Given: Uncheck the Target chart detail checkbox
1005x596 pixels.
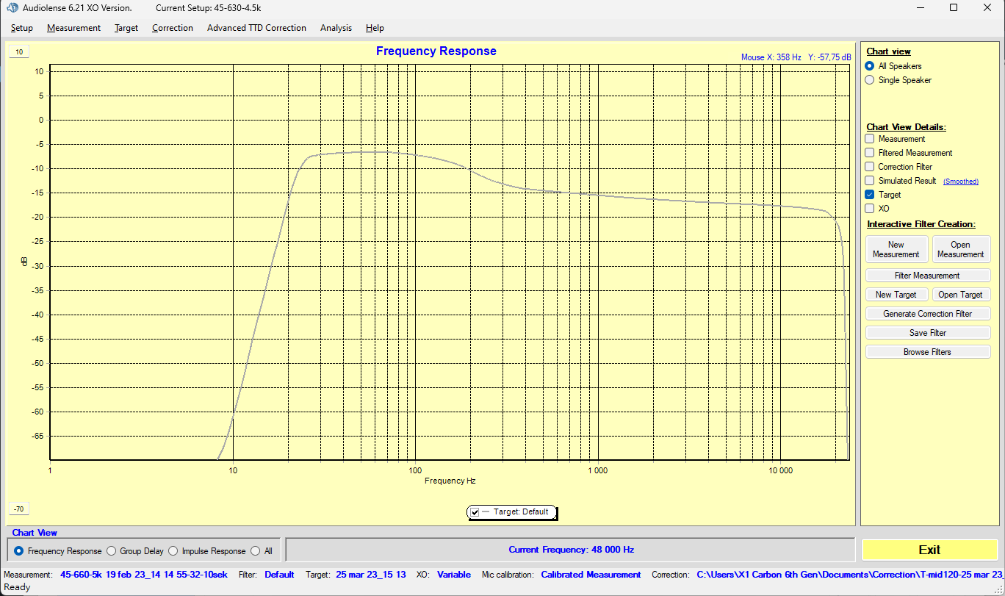Looking at the screenshot, I should tap(870, 195).
